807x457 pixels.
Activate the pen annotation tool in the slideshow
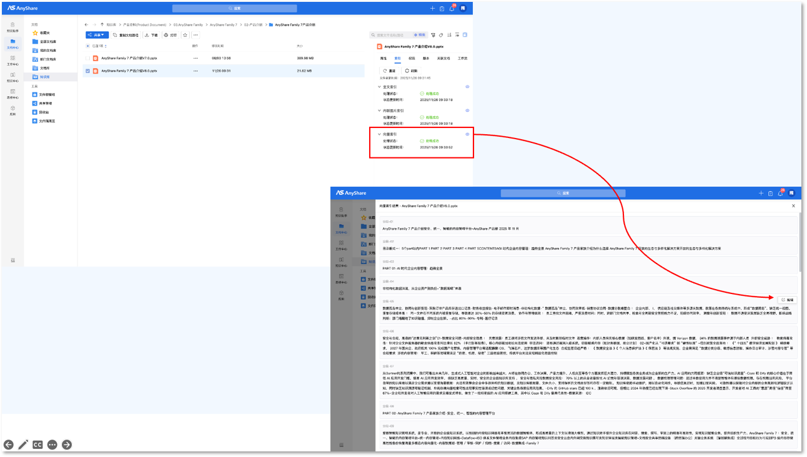(23, 445)
